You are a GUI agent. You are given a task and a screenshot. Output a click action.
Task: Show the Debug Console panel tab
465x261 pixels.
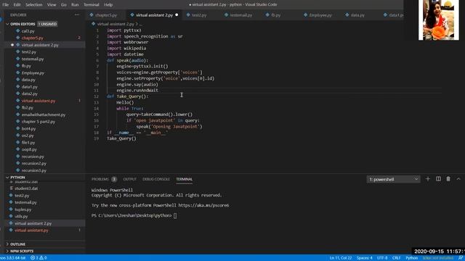point(156,179)
